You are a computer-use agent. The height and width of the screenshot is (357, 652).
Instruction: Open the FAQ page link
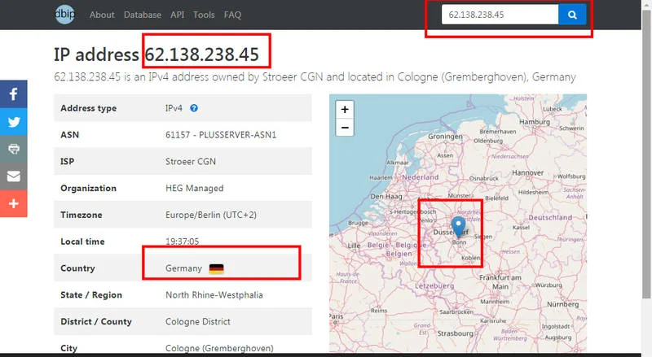point(232,15)
